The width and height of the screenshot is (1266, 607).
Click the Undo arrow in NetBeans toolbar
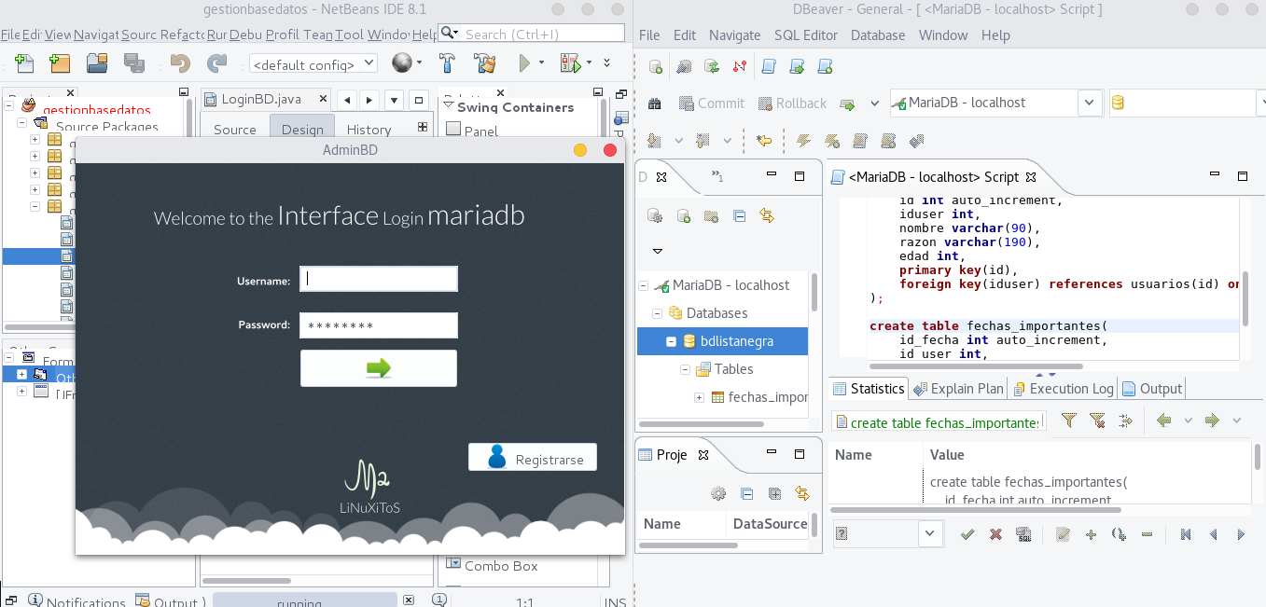click(180, 63)
